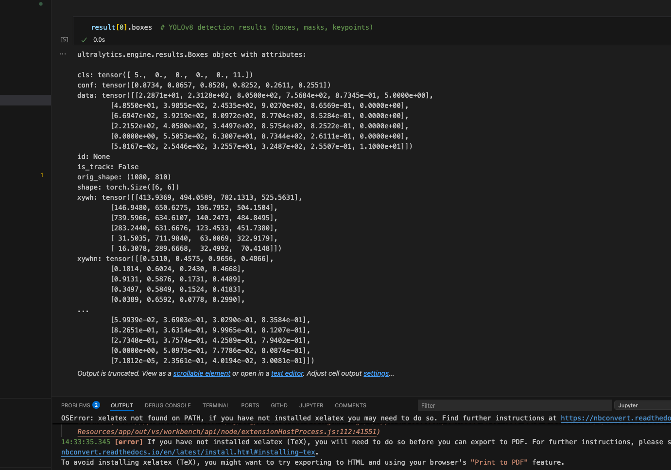The height and width of the screenshot is (470, 671).
Task: Open the Jupyter panel tab
Action: tap(311, 405)
